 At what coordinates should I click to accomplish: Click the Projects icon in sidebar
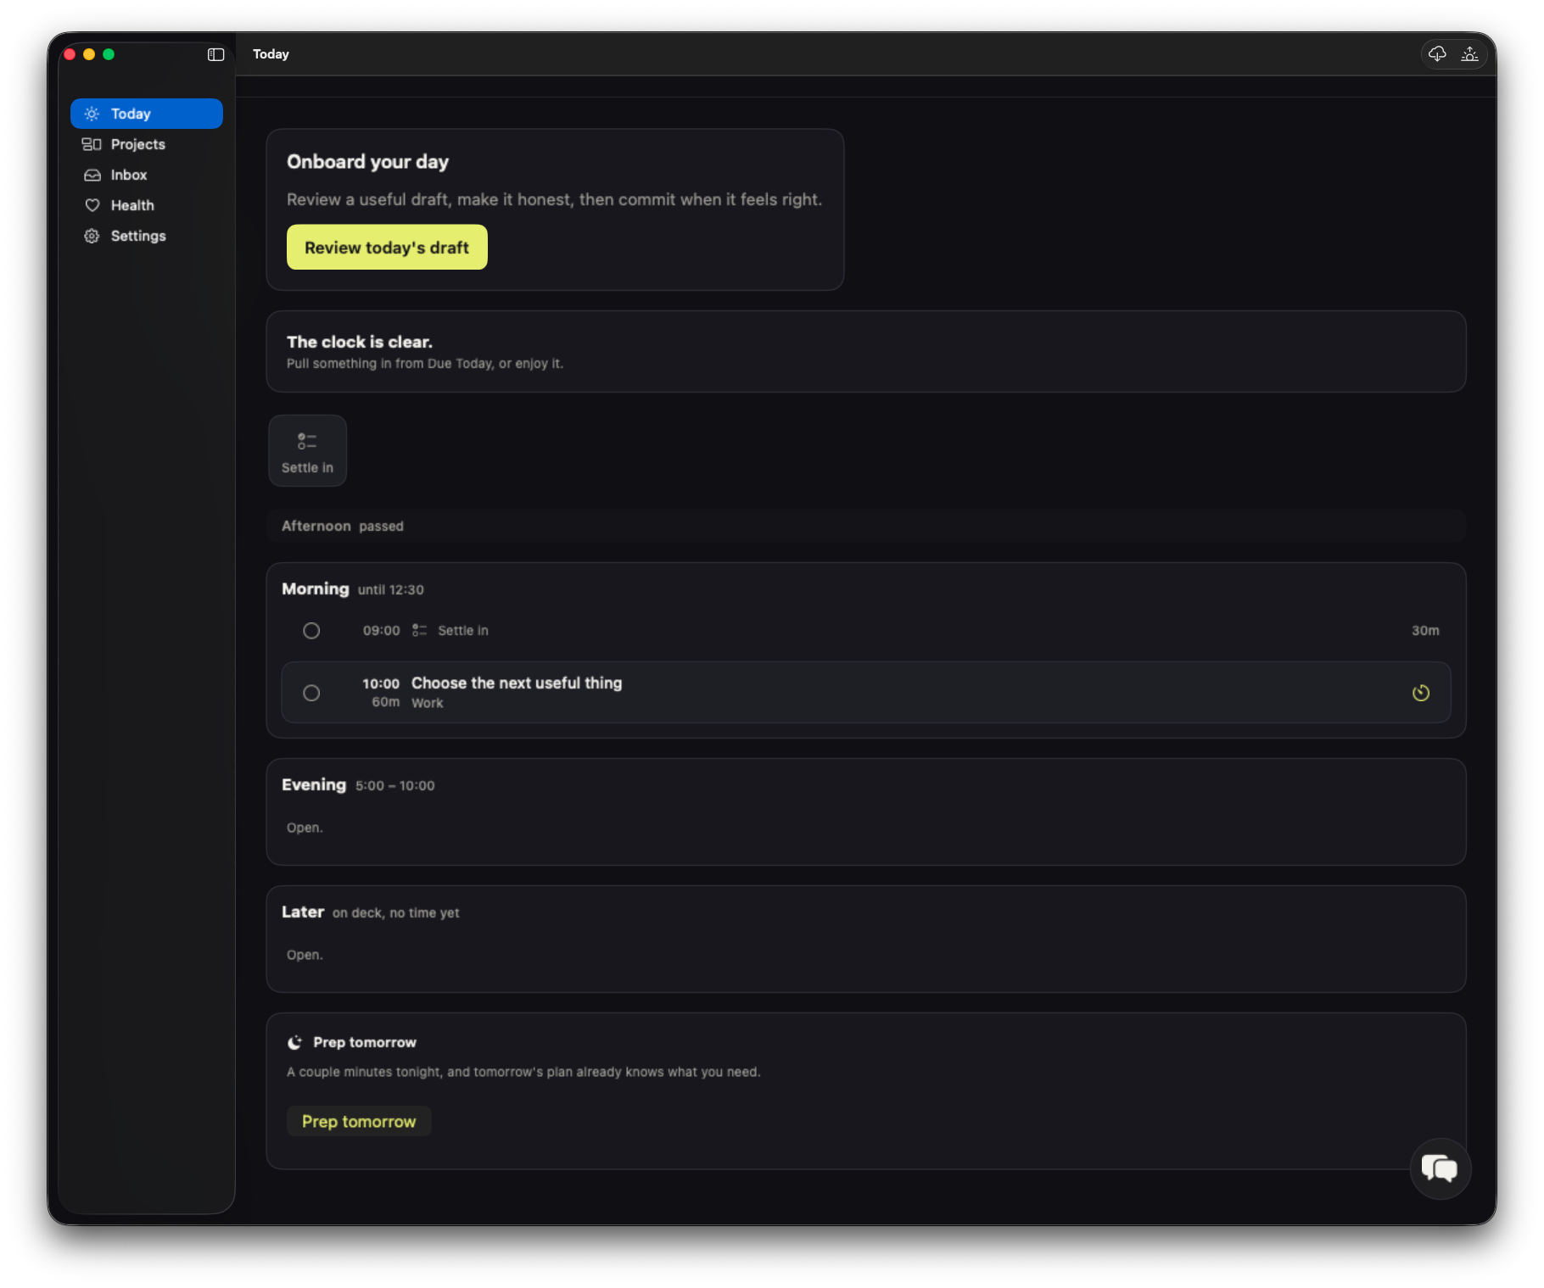tap(92, 144)
